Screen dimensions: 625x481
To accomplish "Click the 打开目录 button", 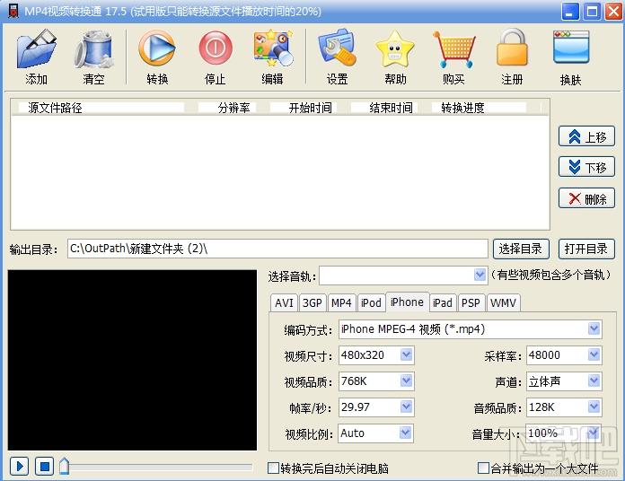I will 586,249.
